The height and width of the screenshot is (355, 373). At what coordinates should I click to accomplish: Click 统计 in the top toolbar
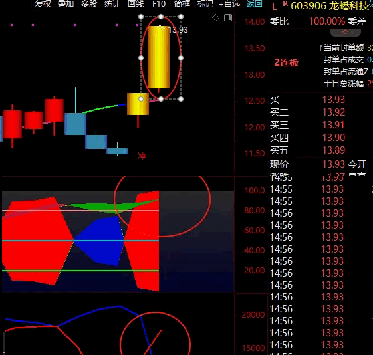[112, 4]
